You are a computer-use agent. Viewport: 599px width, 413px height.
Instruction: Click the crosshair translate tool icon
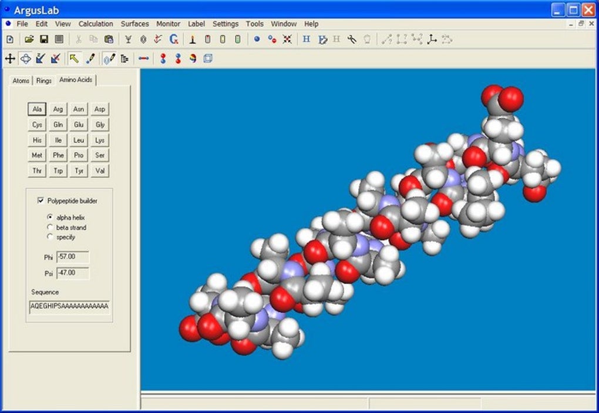pos(10,59)
